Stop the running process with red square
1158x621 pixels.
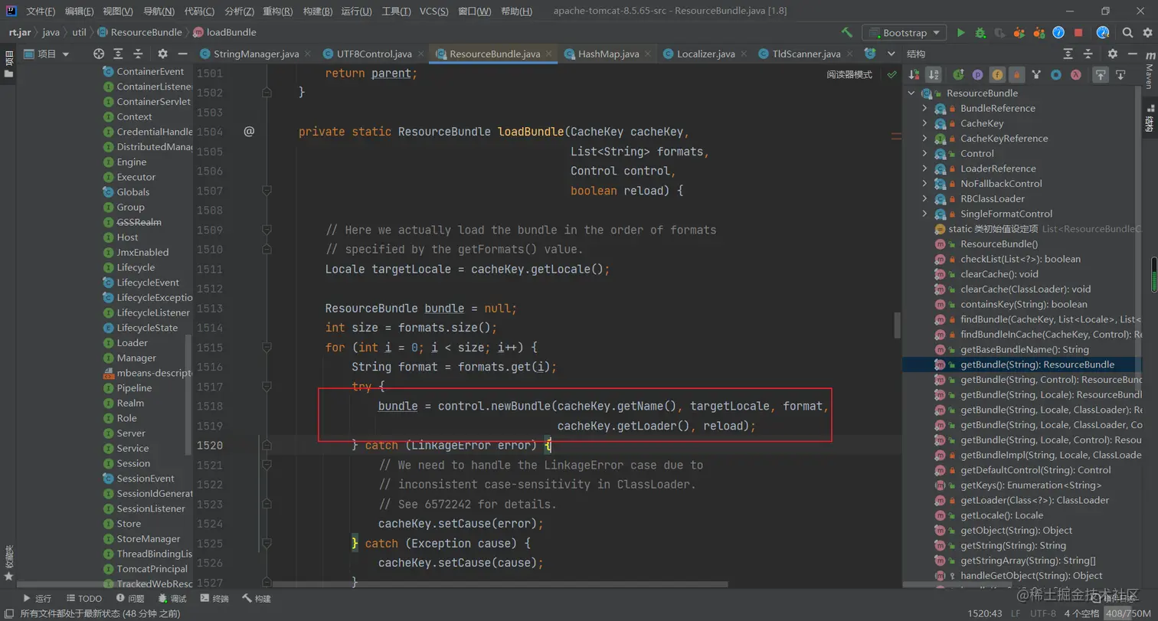click(x=1078, y=33)
